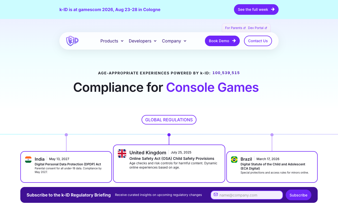
Task: Click the India country name
Action: pyautogui.click(x=40, y=159)
